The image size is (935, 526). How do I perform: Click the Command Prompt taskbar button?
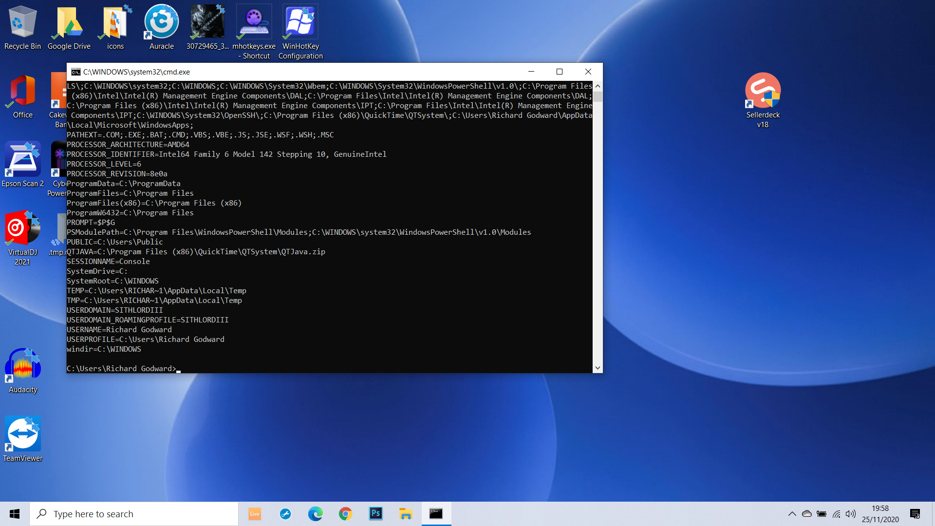coord(436,514)
